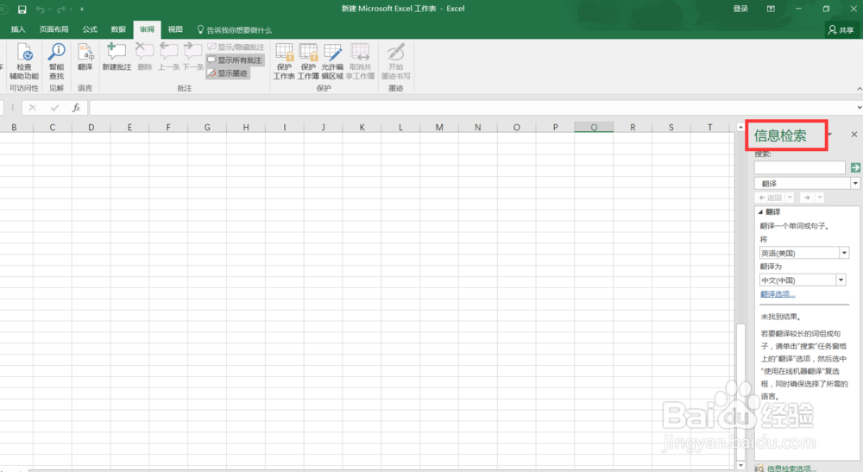Viewport: 863px width, 472px height.
Task: Click 检查辅助功能 accessibility checker icon
Action: tap(24, 61)
